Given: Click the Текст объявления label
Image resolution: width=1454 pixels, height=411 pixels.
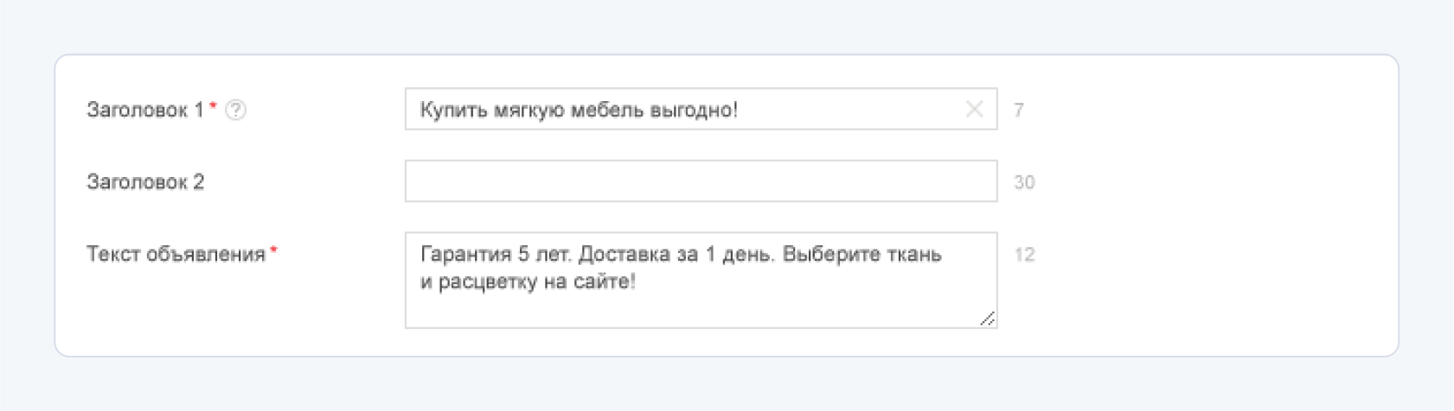Looking at the screenshot, I should point(176,254).
